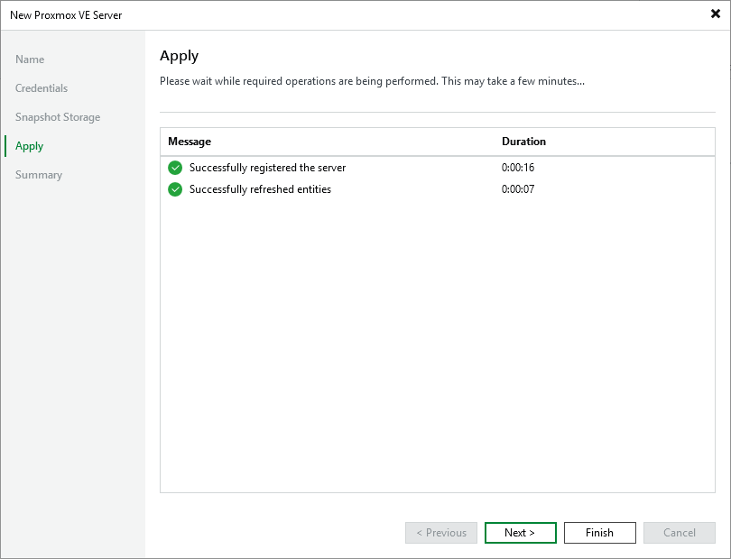Click Finish to complete server setup
The height and width of the screenshot is (559, 731).
point(599,533)
